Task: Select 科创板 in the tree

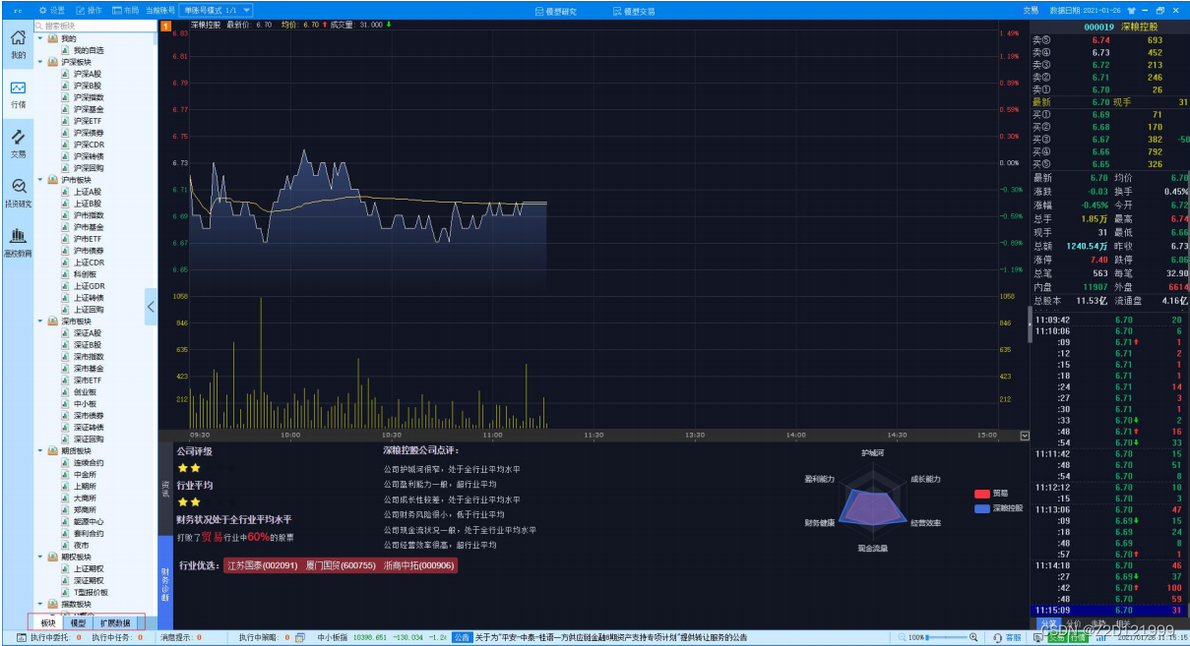Action: point(84,274)
